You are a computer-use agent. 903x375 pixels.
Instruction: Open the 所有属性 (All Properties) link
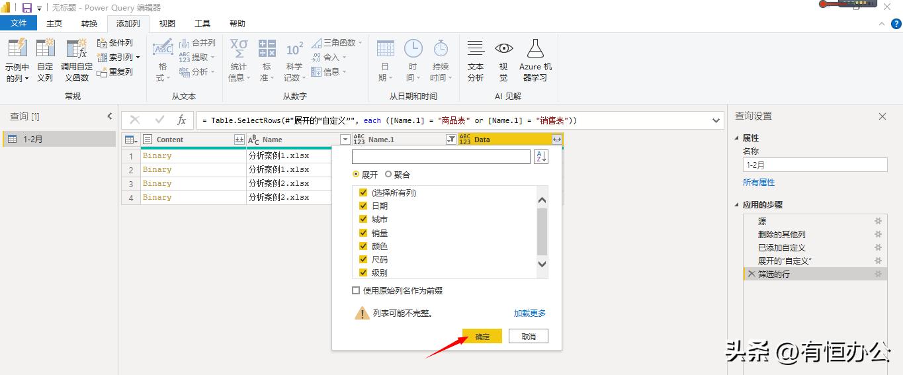click(x=759, y=183)
